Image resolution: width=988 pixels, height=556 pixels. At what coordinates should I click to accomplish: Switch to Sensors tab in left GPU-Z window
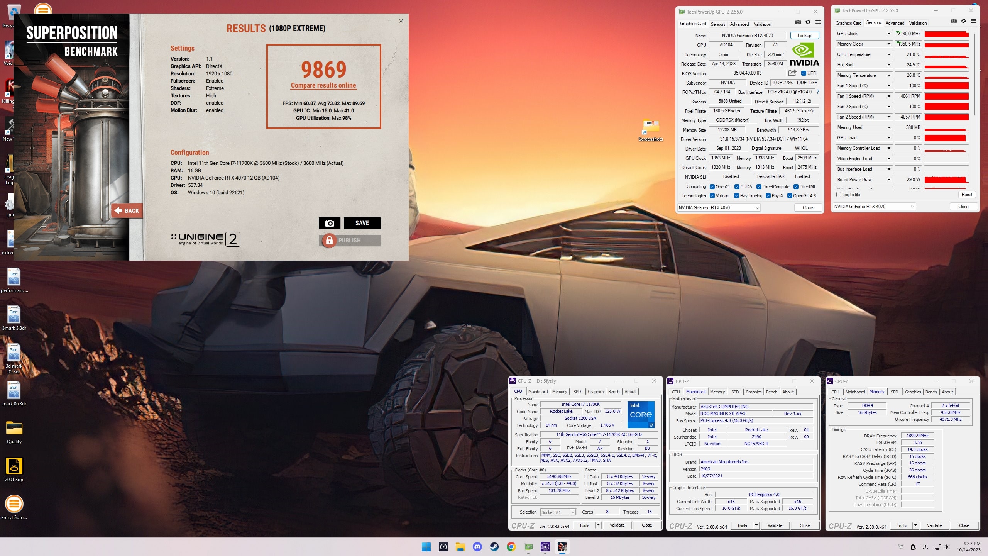(x=718, y=24)
